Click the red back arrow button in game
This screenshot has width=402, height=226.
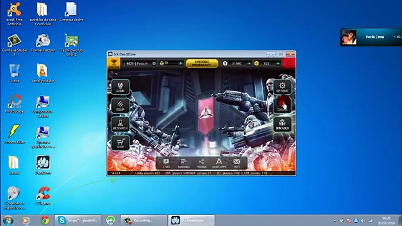tap(289, 63)
